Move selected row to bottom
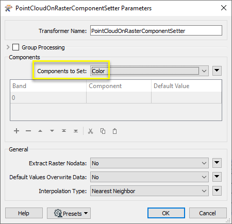232x224 pixels. click(x=76, y=131)
